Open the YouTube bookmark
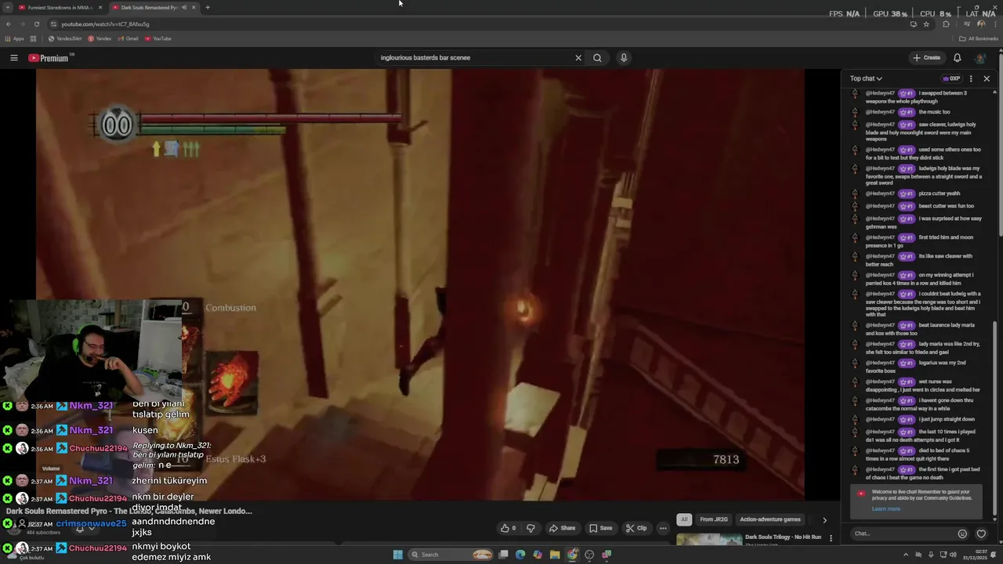 tap(158, 38)
